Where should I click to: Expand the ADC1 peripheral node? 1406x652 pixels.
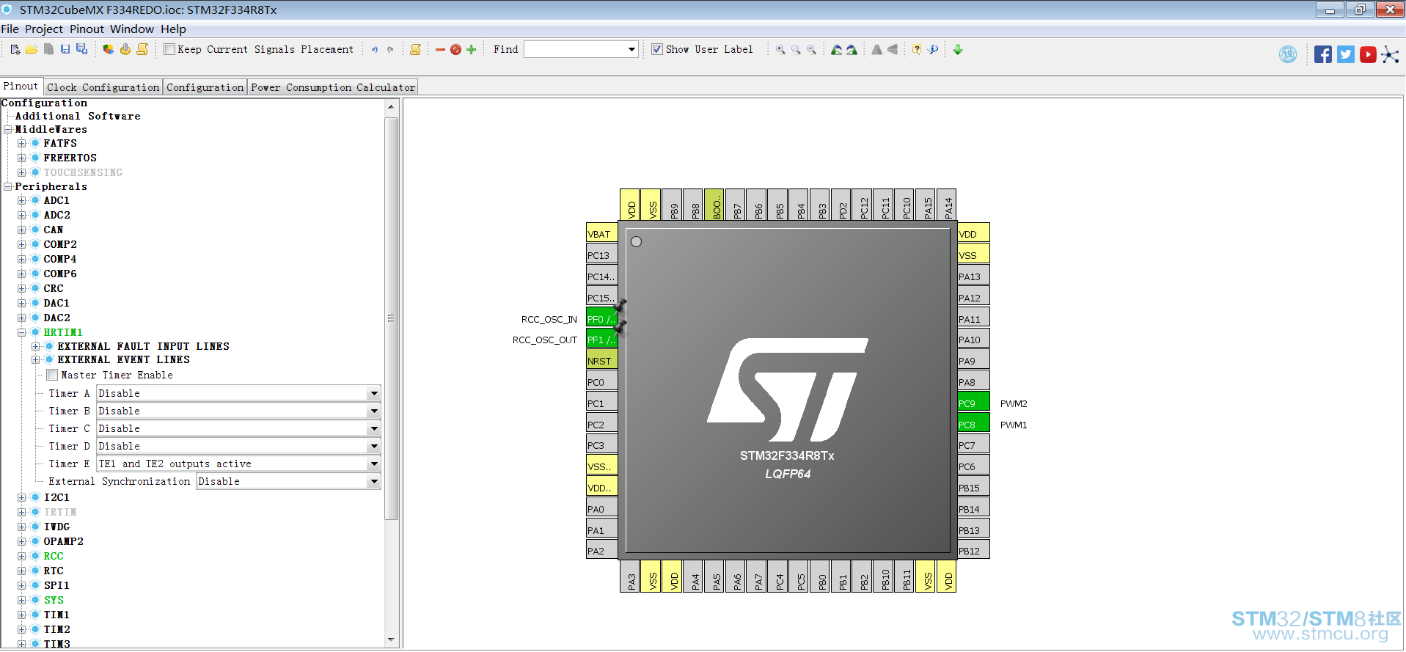[x=22, y=200]
